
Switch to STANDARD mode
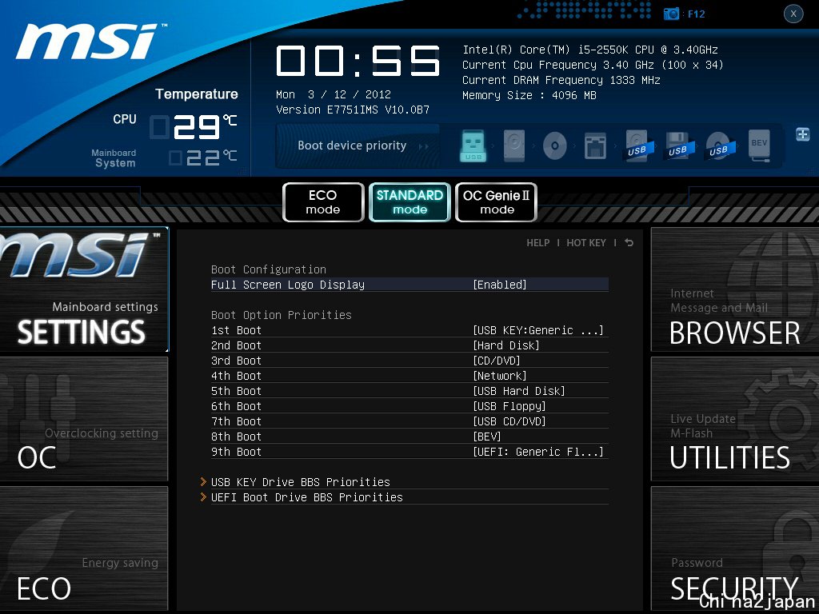click(409, 202)
